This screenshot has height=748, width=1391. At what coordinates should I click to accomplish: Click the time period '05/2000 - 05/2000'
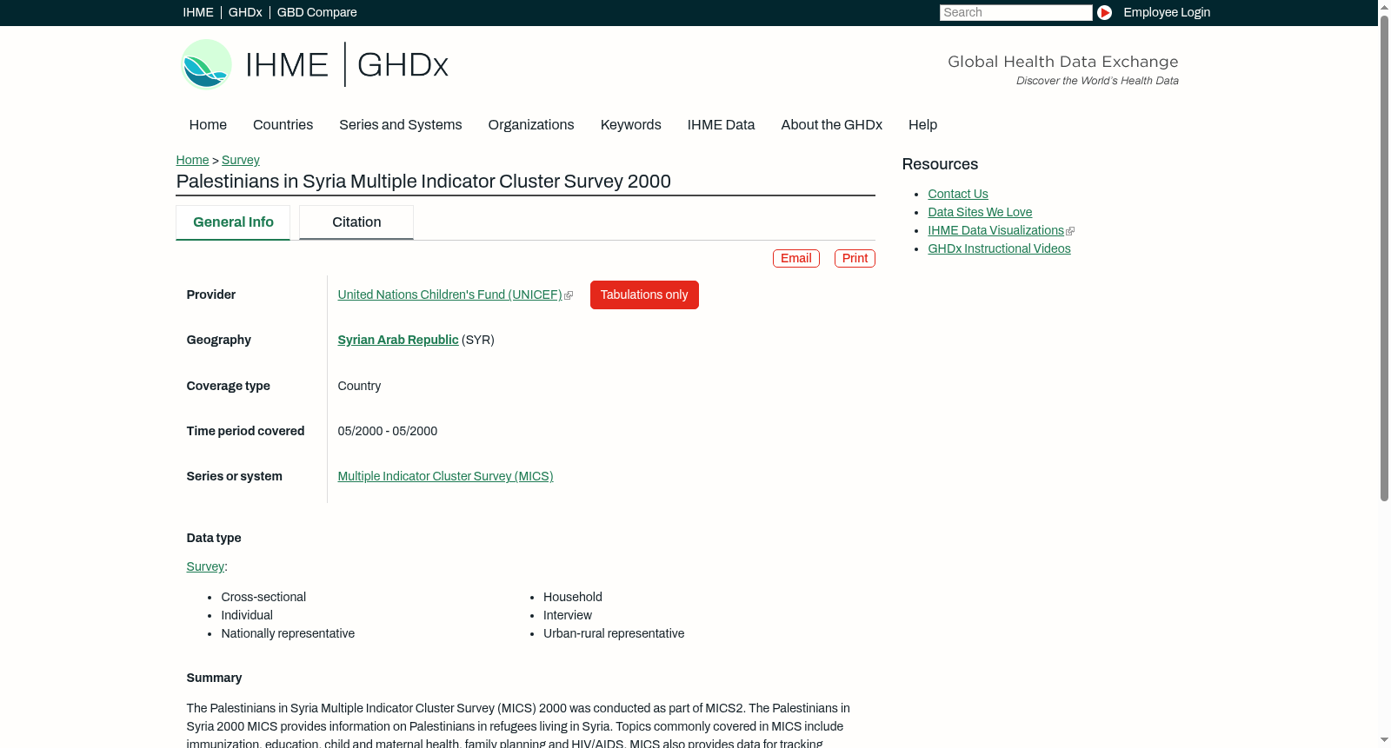pyautogui.click(x=388, y=432)
